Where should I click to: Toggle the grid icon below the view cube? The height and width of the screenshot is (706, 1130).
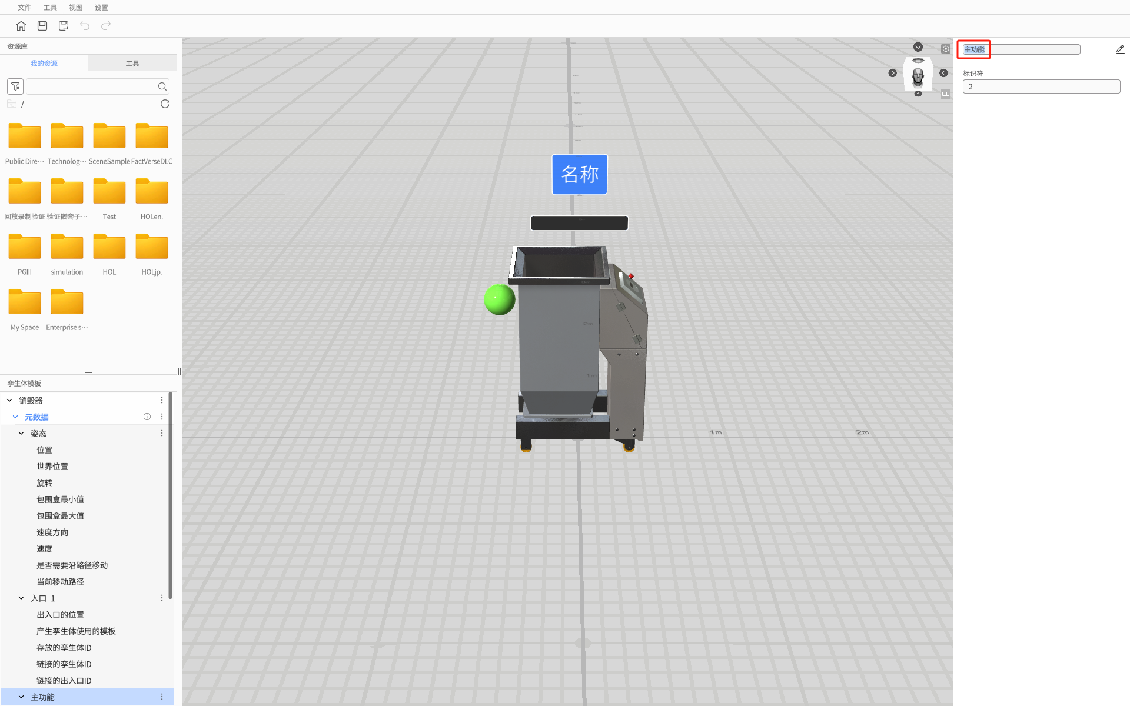(x=945, y=94)
